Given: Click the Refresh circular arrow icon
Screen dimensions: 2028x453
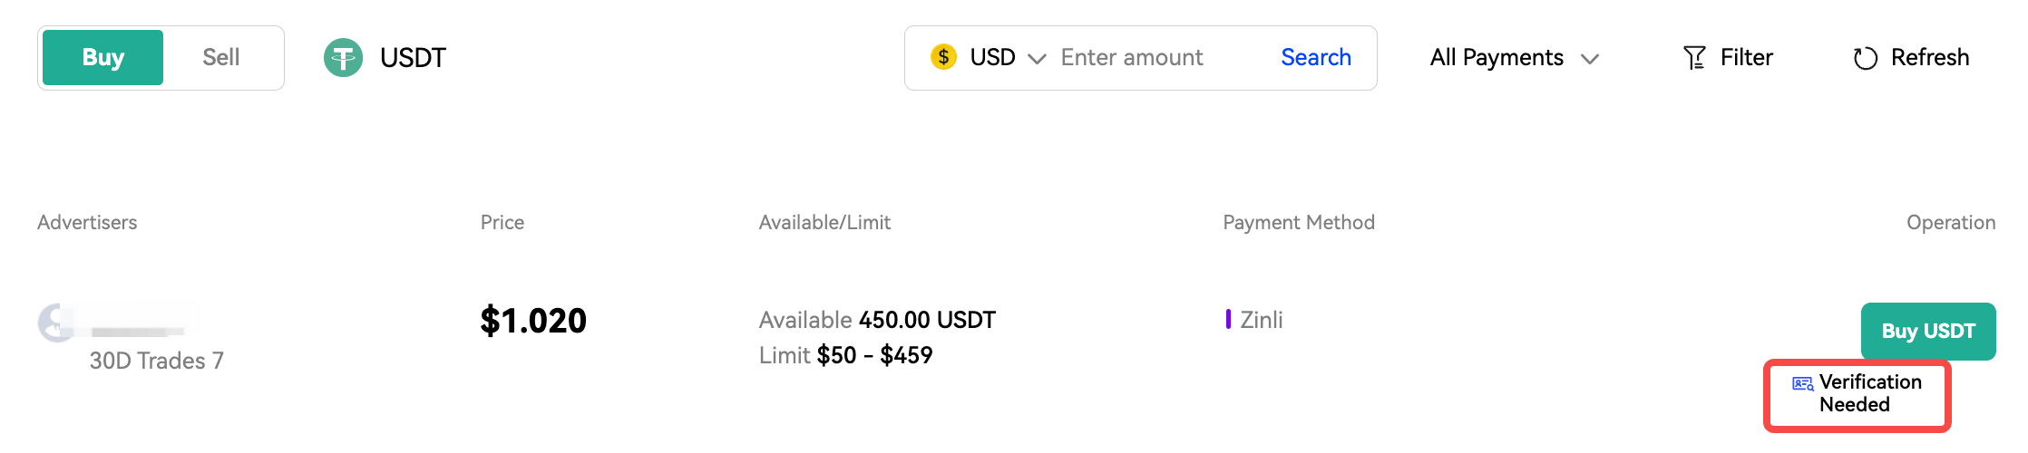Looking at the screenshot, I should tap(1865, 58).
